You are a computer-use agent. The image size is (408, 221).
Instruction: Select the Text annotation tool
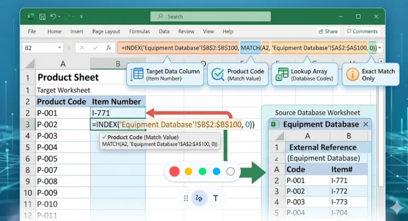(x=216, y=198)
